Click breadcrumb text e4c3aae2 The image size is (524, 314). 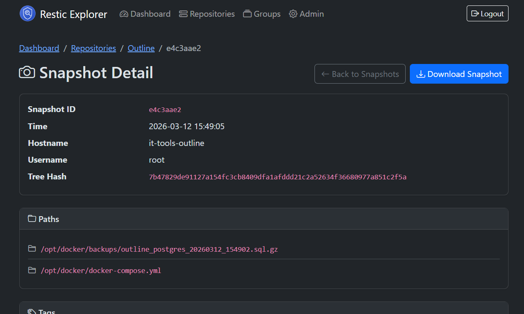click(184, 48)
